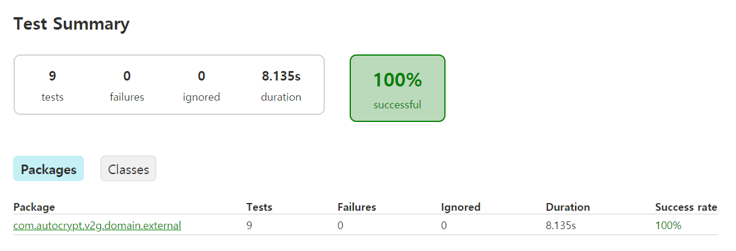Click the ignored counter in summary box

coord(201,85)
